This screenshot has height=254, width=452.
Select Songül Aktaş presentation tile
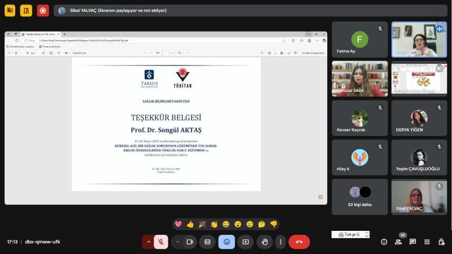tap(419, 78)
